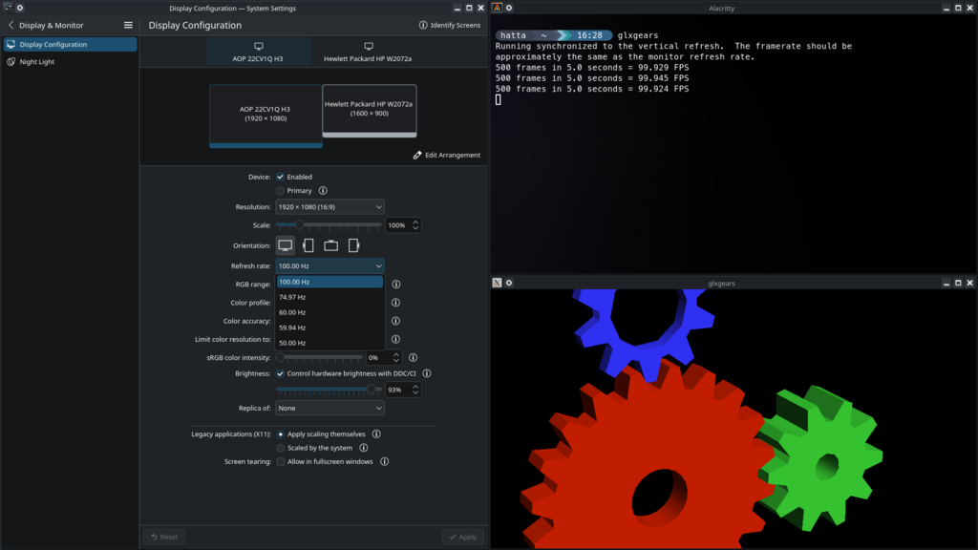Viewport: 978px width, 550px height.
Task: Click the brightness 93% input field
Action: [398, 390]
